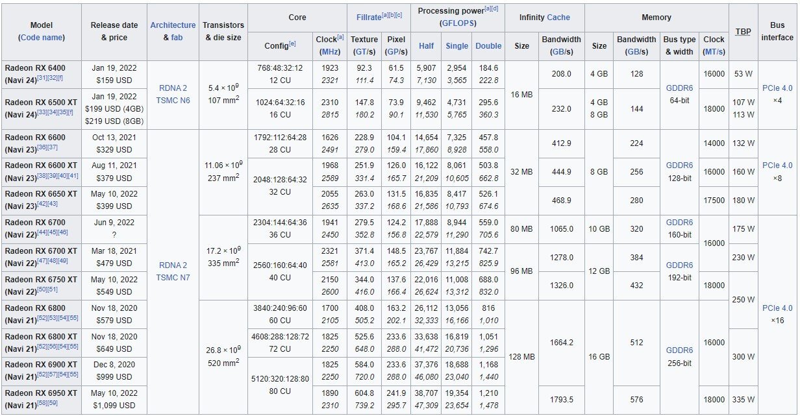
Task: Open the 'Code name' link in Model header
Action: pyautogui.click(x=42, y=38)
